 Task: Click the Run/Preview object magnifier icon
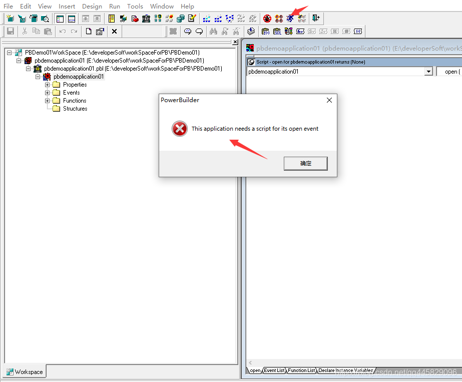click(x=45, y=19)
